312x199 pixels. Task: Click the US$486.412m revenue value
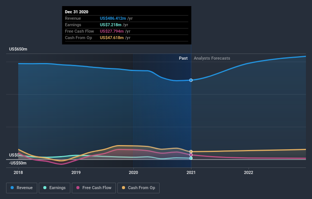(113, 18)
